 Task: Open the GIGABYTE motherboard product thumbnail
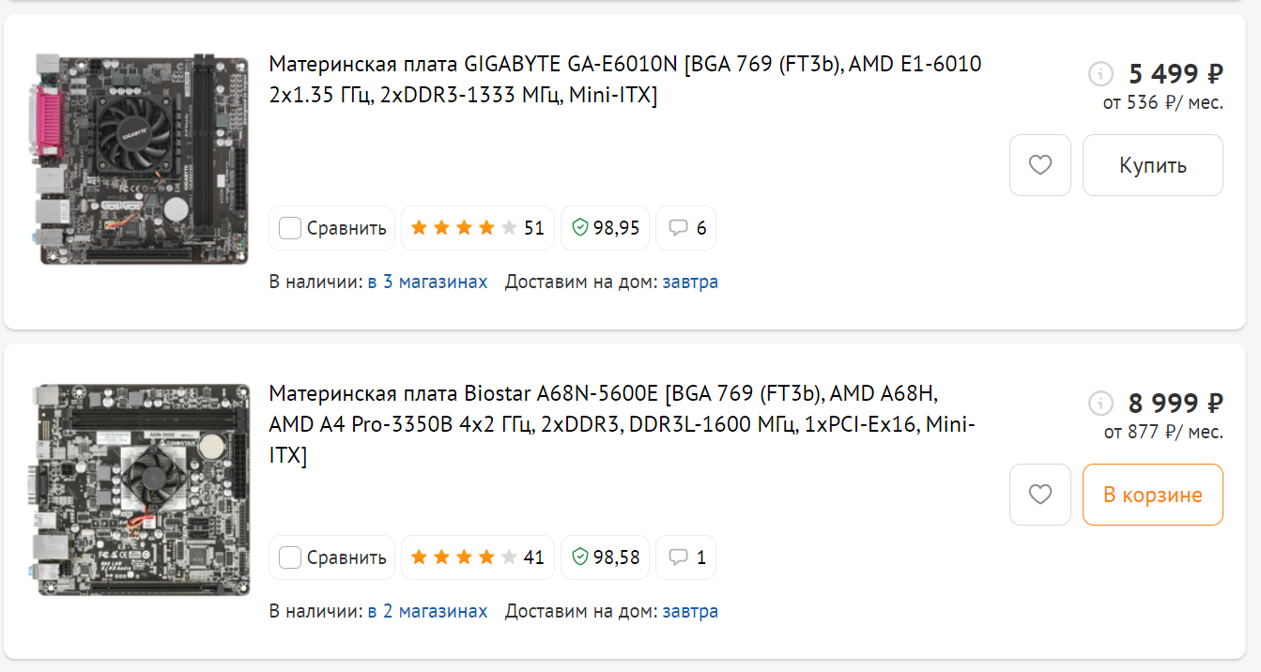[x=141, y=160]
